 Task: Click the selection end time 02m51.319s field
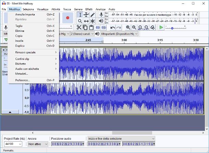(139, 144)
